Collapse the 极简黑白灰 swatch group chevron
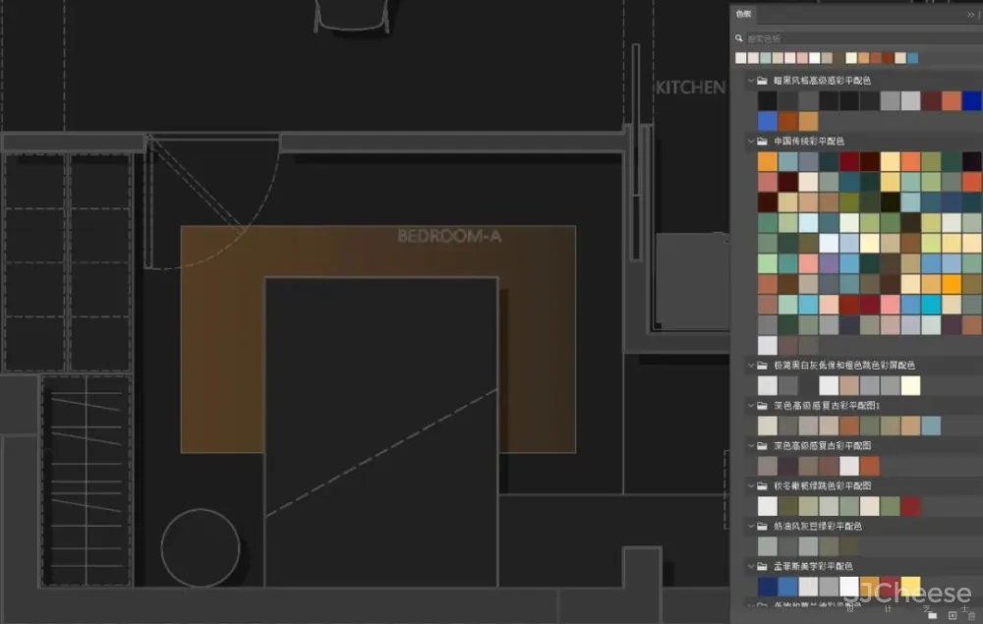983x624 pixels. (x=749, y=365)
